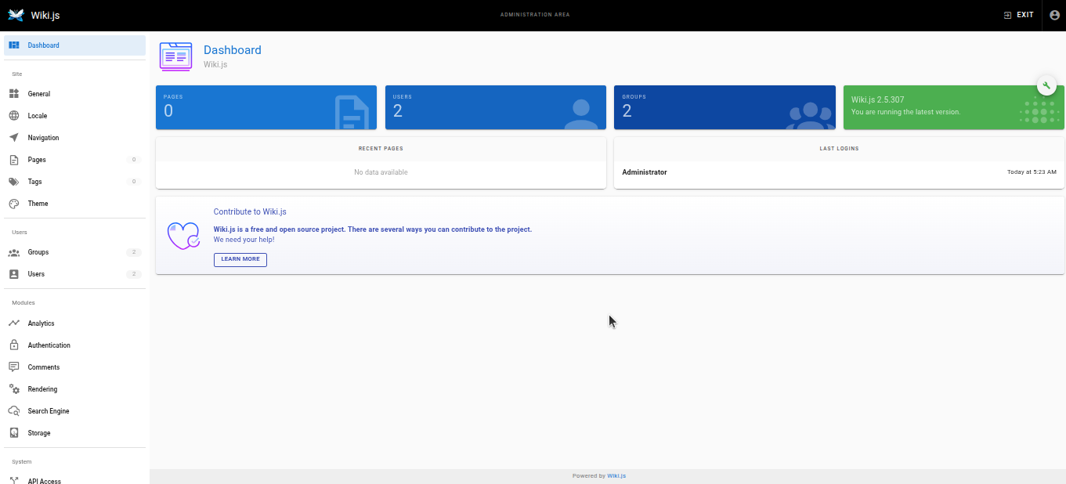Click the exit door icon in header
This screenshot has height=484, width=1066.
(x=1007, y=15)
